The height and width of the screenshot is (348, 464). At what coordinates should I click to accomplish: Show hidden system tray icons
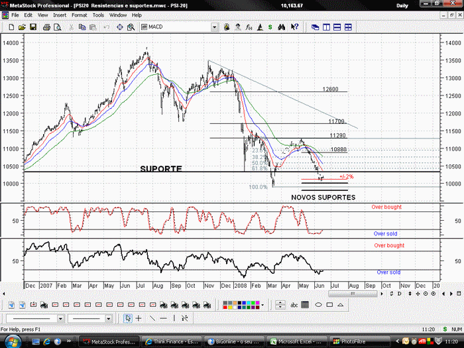[x=398, y=341]
